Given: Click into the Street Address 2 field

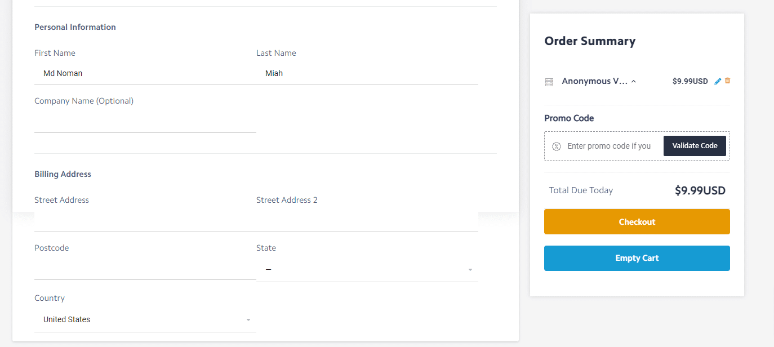Looking at the screenshot, I should coord(367,220).
